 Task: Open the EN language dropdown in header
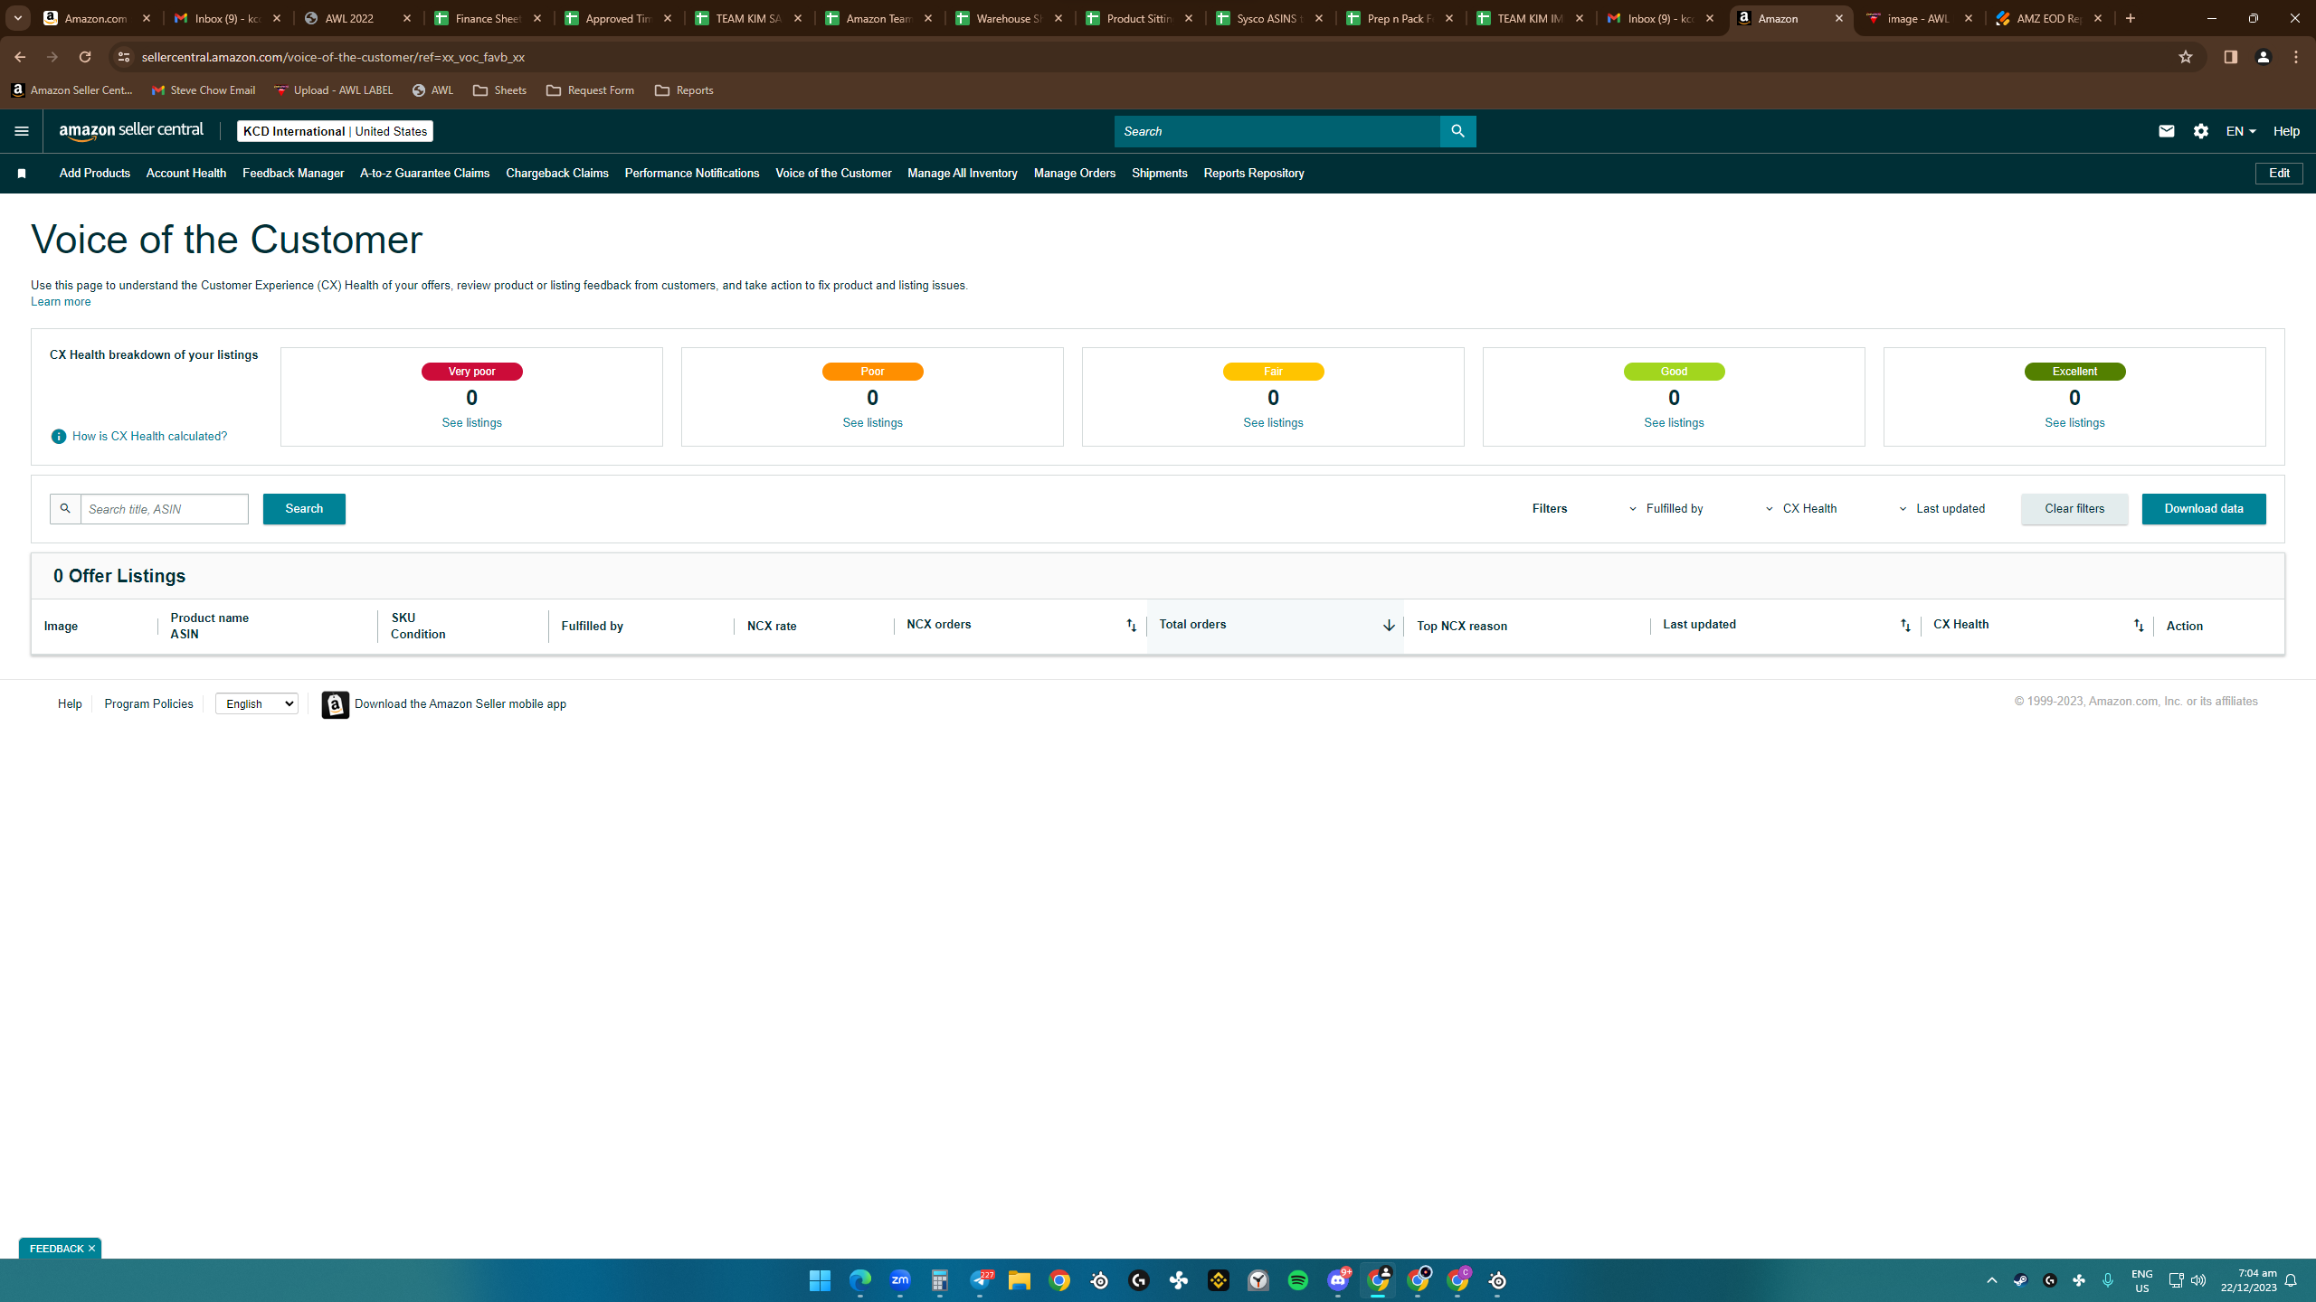click(x=2241, y=131)
